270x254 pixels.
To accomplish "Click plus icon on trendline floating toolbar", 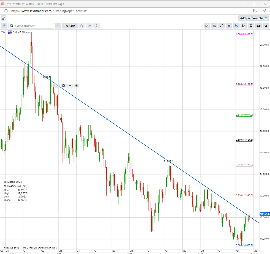I will click(70, 86).
